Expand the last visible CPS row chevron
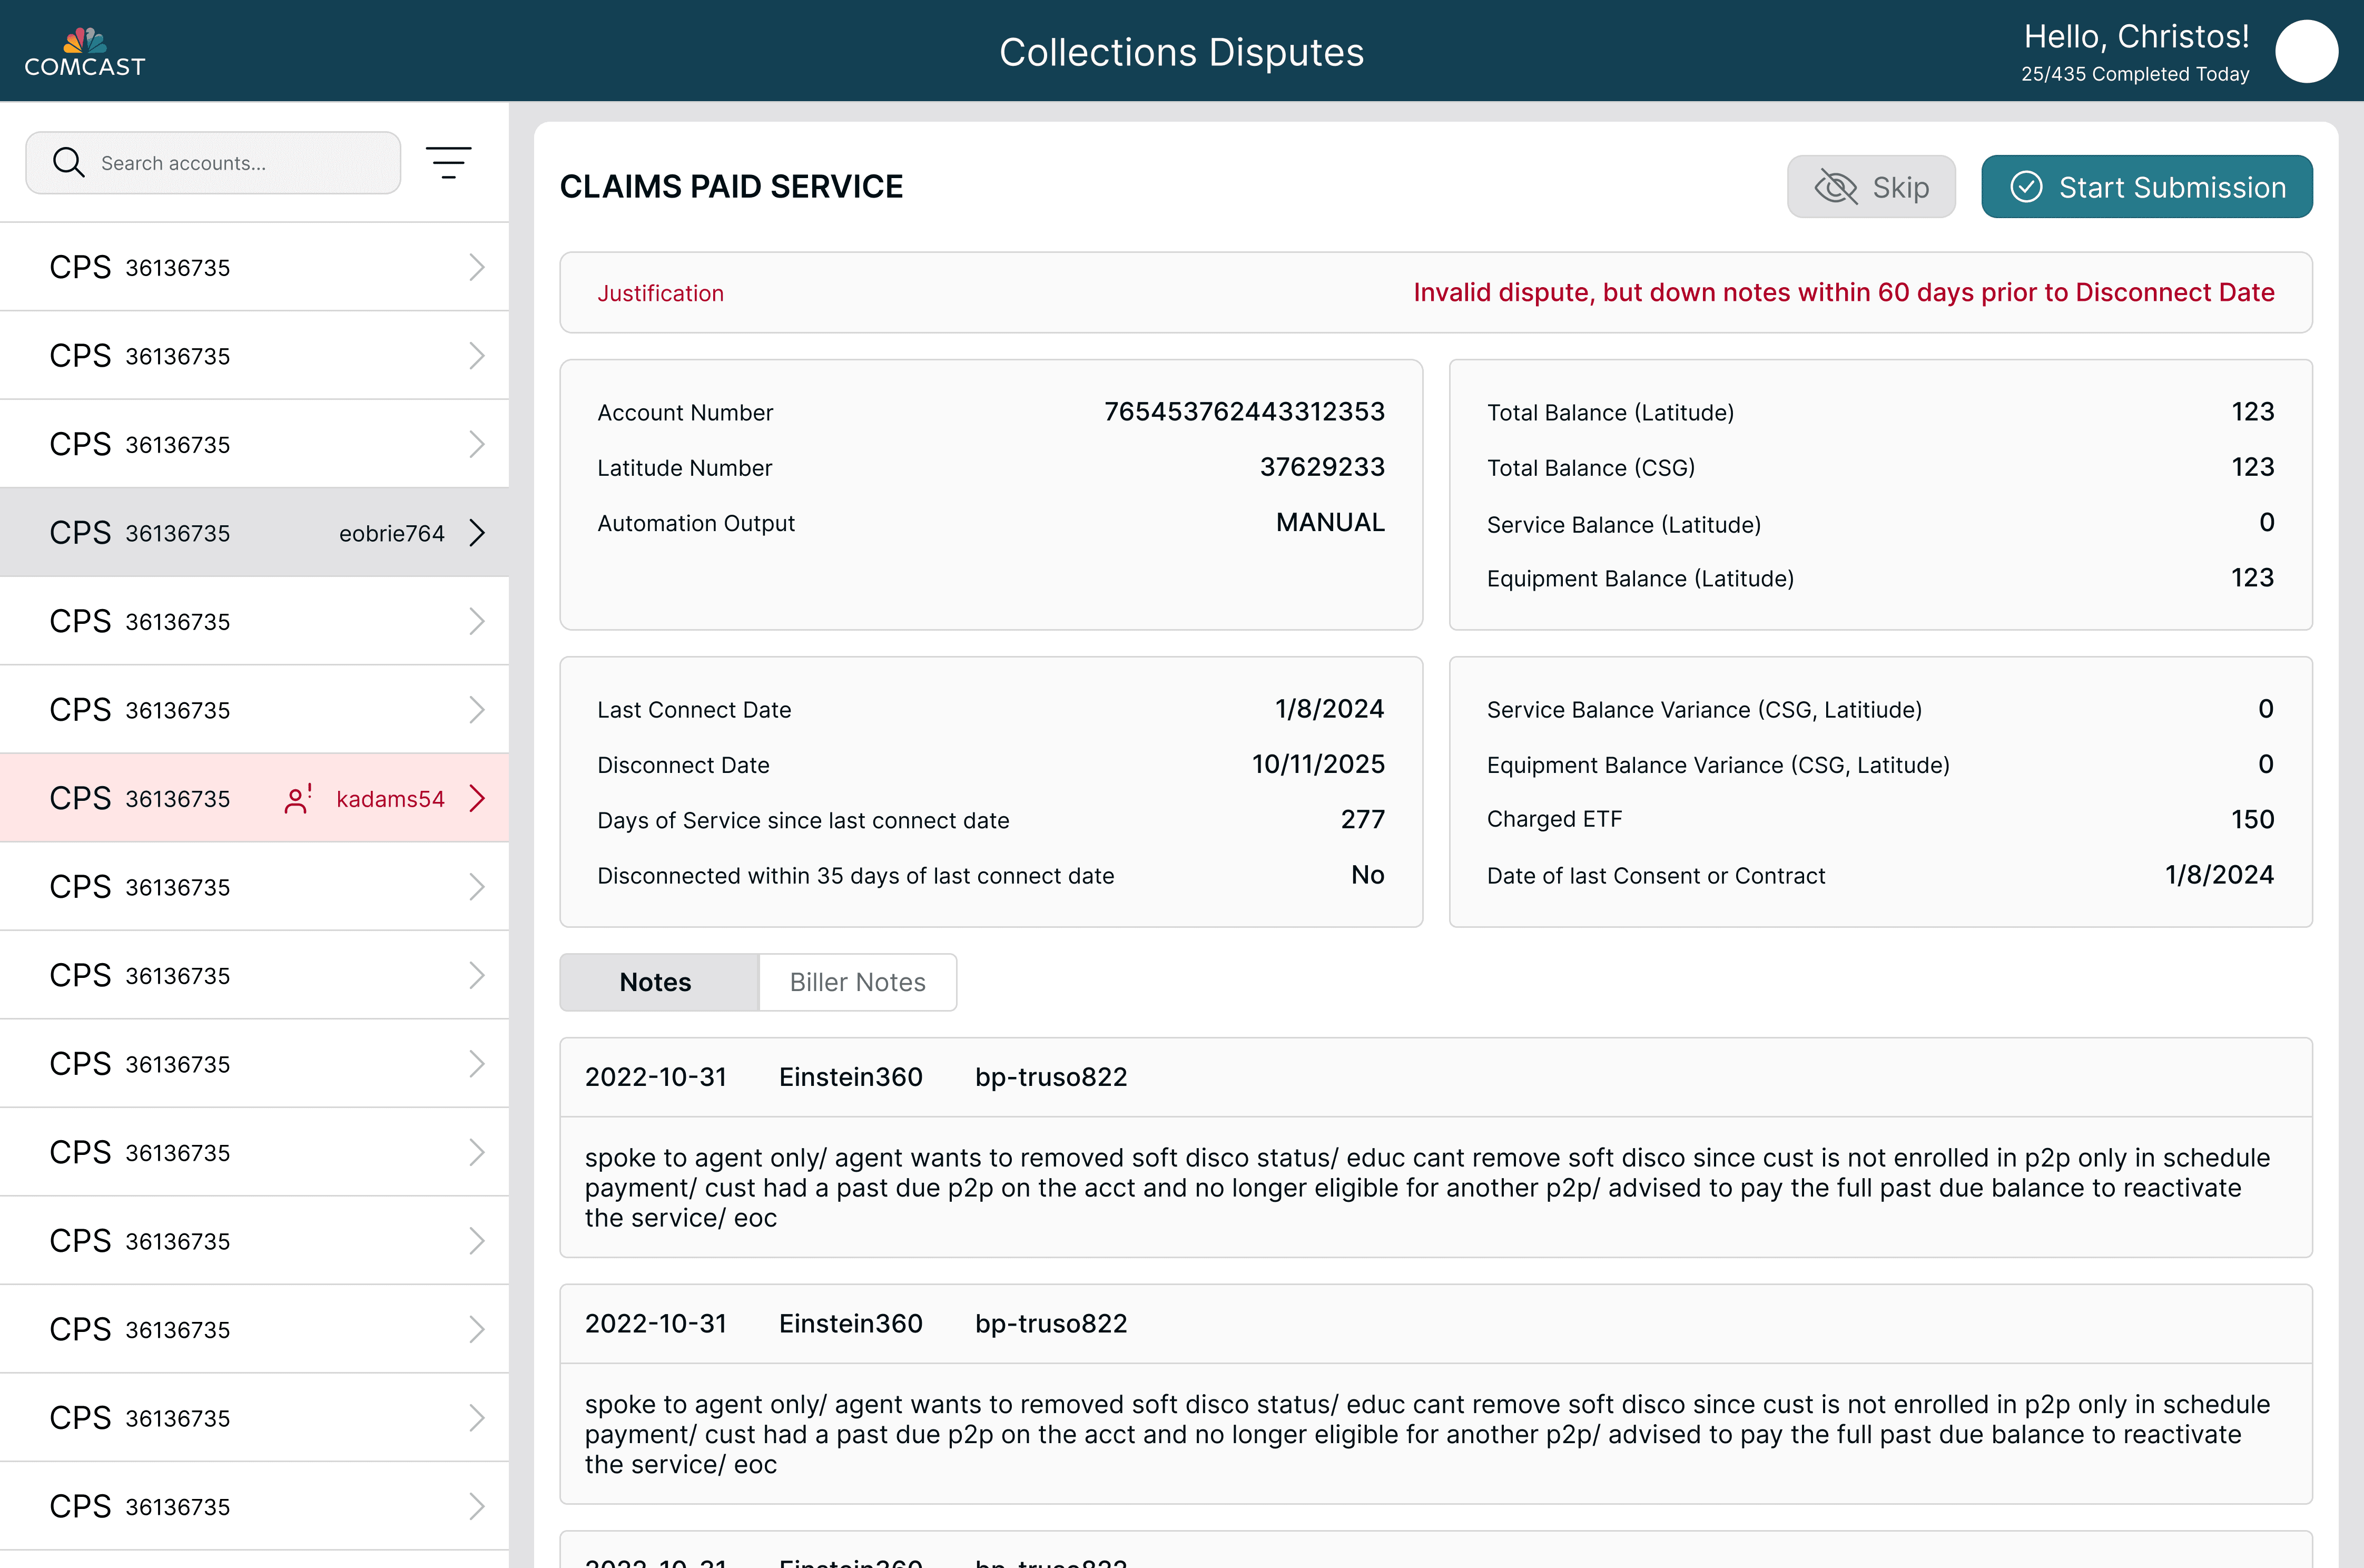 (x=477, y=1506)
